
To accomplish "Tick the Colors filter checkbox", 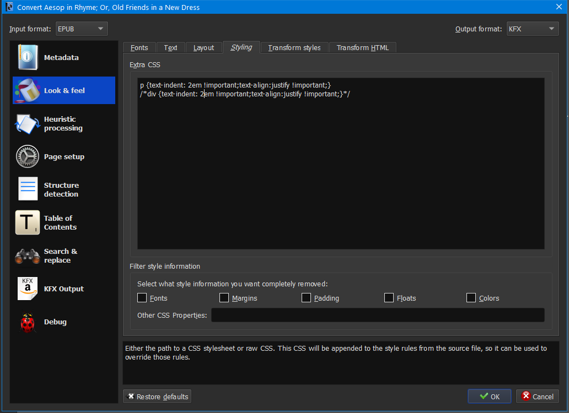I will pyautogui.click(x=471, y=298).
